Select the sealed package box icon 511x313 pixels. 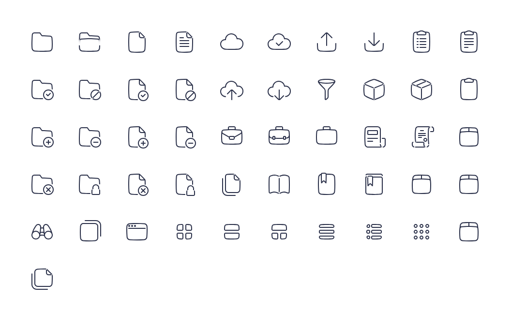[x=421, y=89]
